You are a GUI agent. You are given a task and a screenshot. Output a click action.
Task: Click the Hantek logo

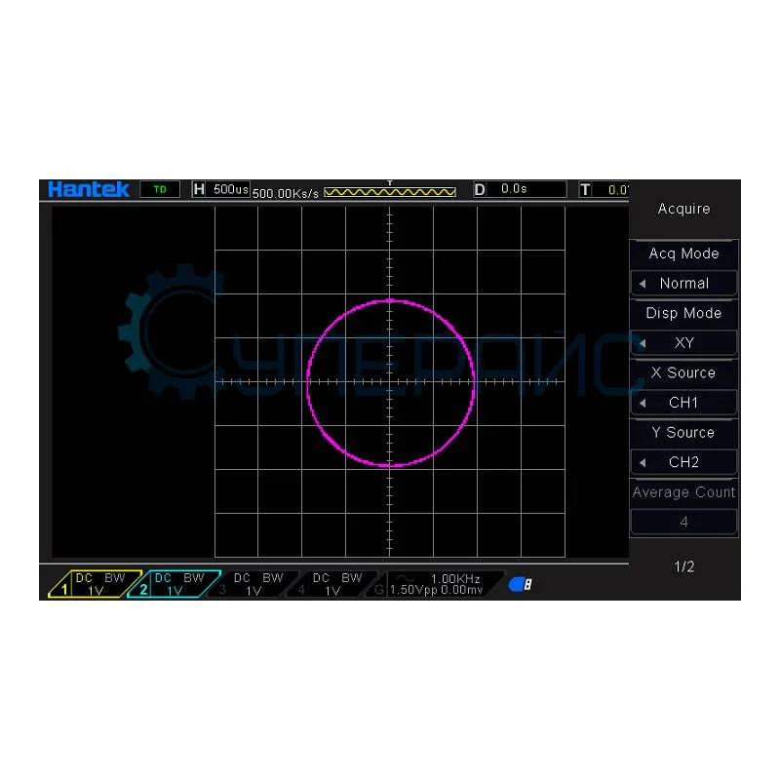click(89, 189)
